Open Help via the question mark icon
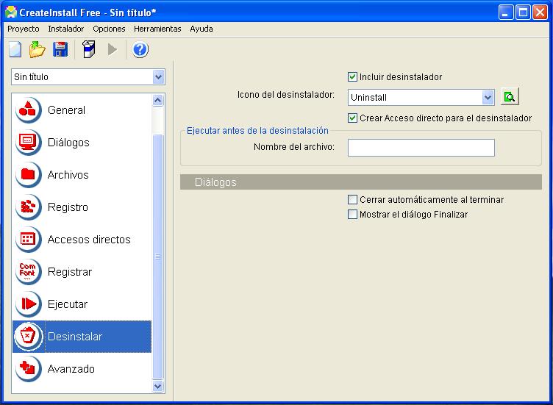Screen dimensions: 553x405 click(140, 50)
